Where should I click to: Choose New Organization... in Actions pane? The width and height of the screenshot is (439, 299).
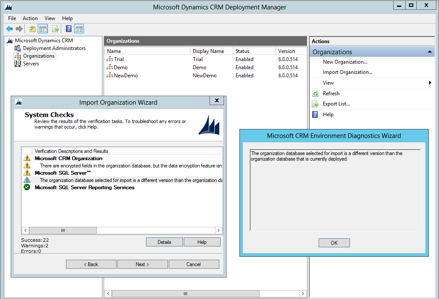(345, 62)
